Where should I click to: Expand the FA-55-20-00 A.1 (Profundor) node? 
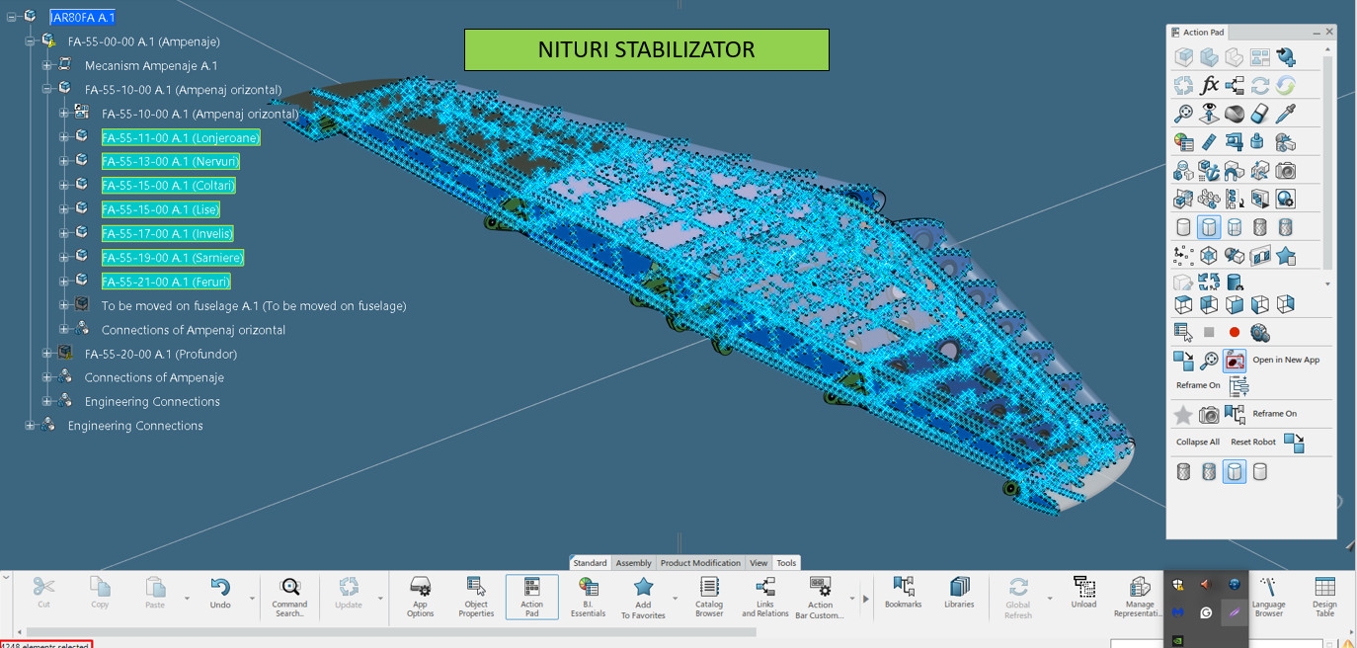click(x=47, y=354)
